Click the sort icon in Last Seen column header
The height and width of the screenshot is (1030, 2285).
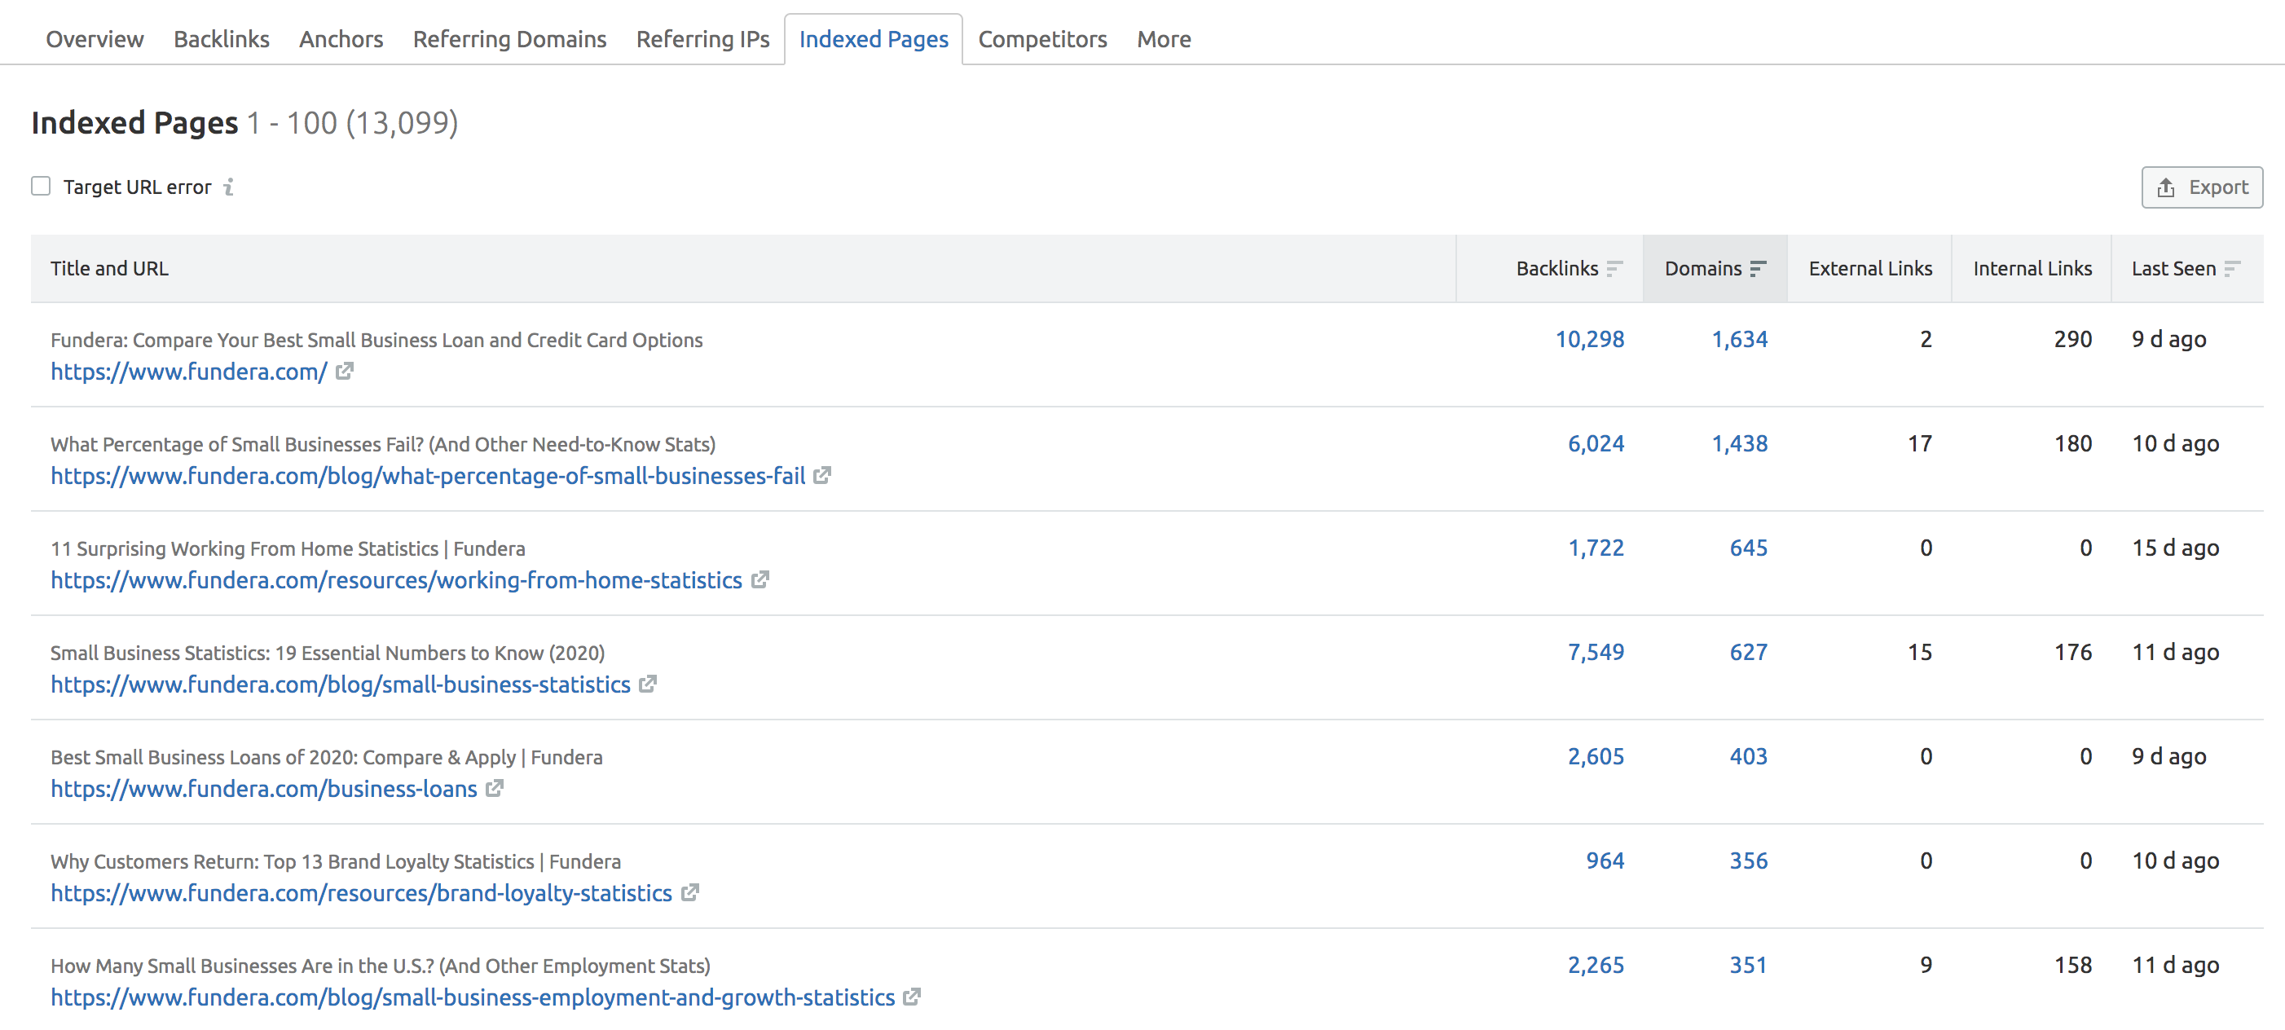coord(2232,269)
